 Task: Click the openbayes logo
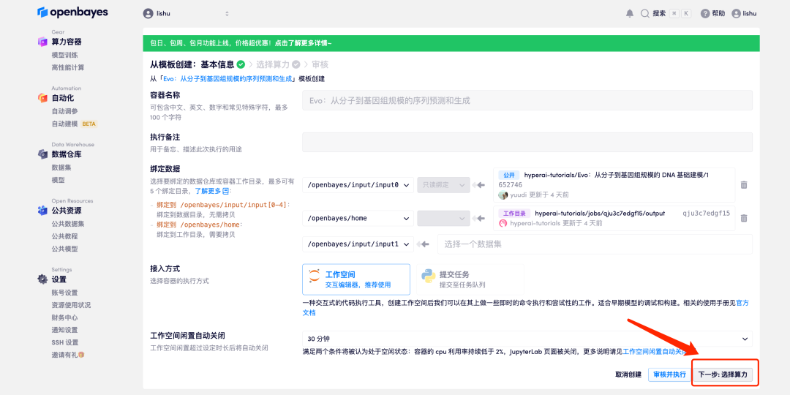pos(73,12)
